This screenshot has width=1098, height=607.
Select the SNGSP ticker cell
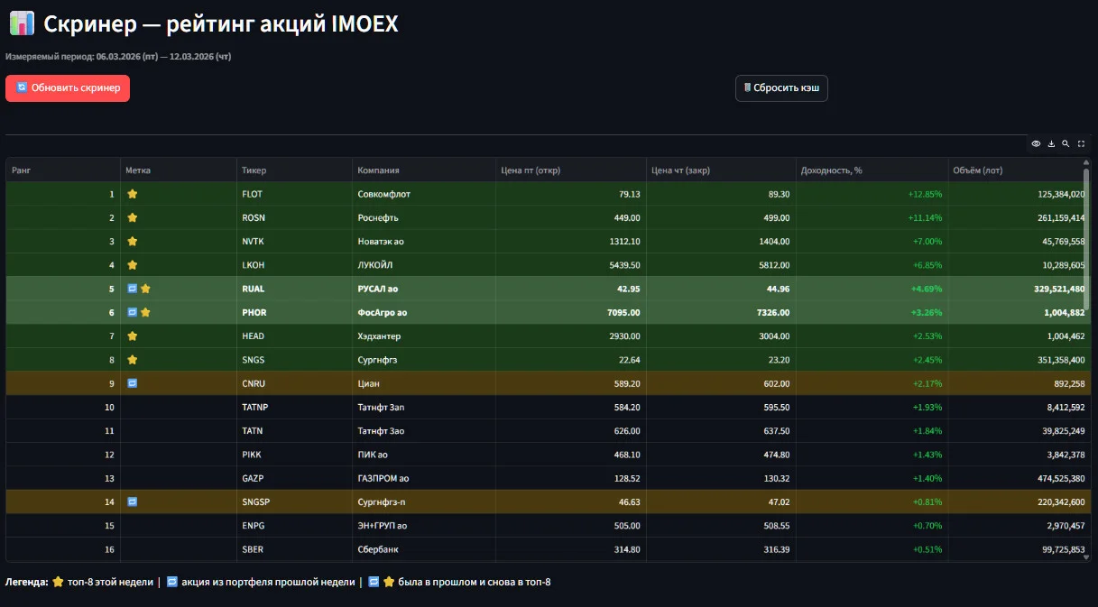coord(294,501)
